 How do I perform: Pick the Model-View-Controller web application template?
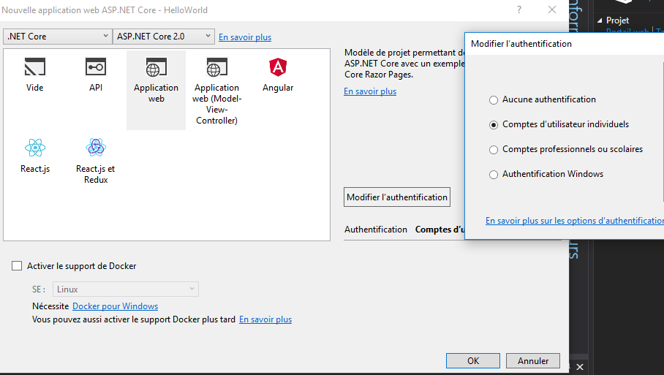point(216,68)
